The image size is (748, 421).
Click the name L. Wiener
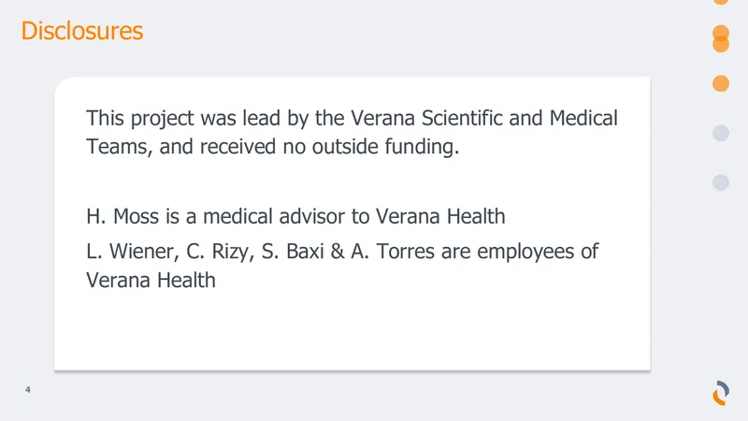(133, 252)
